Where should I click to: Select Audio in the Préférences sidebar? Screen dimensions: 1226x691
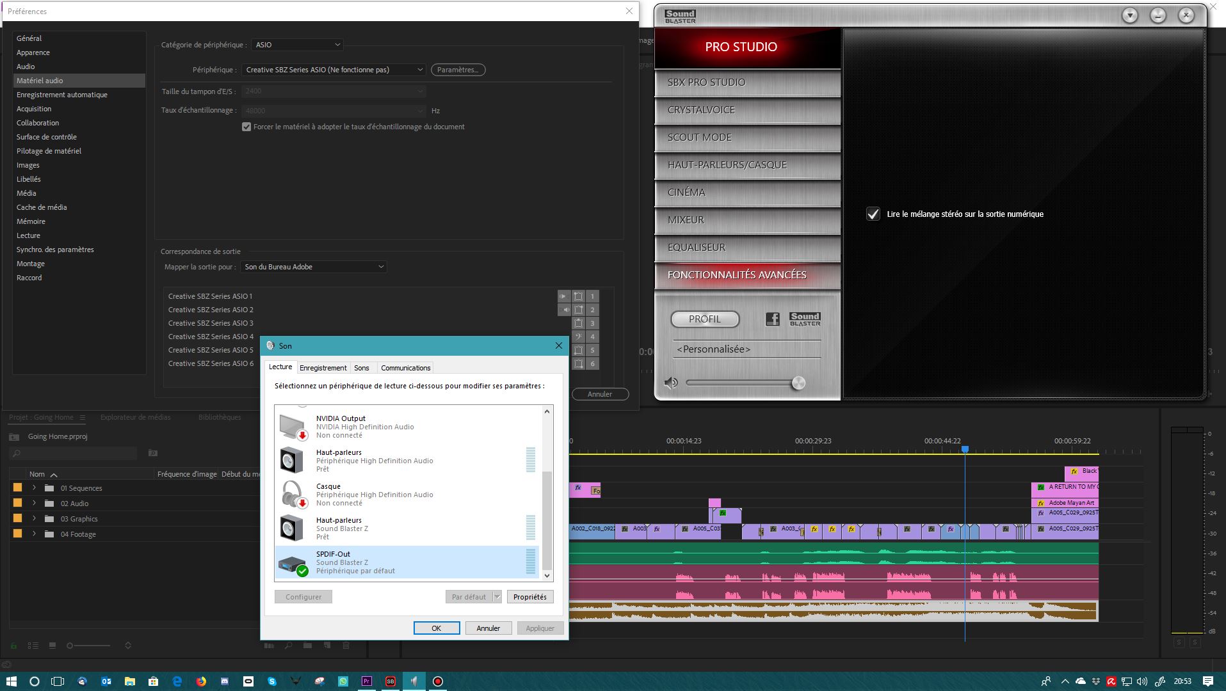pos(79,67)
